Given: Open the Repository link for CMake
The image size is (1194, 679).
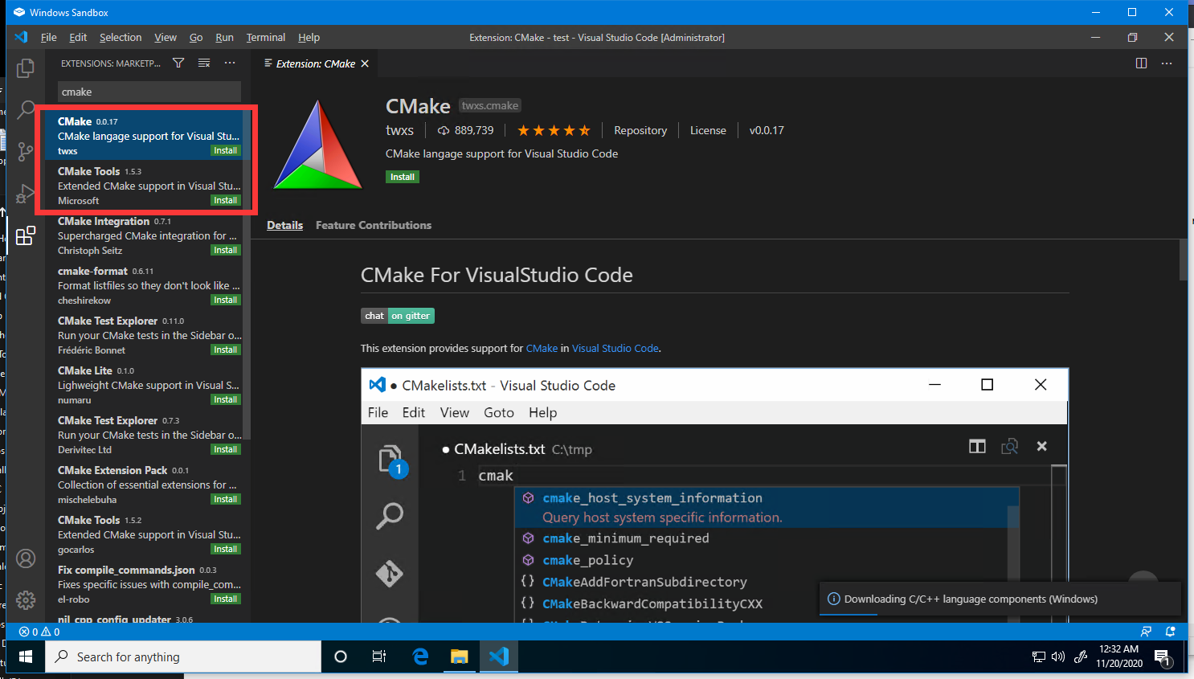Looking at the screenshot, I should (640, 130).
